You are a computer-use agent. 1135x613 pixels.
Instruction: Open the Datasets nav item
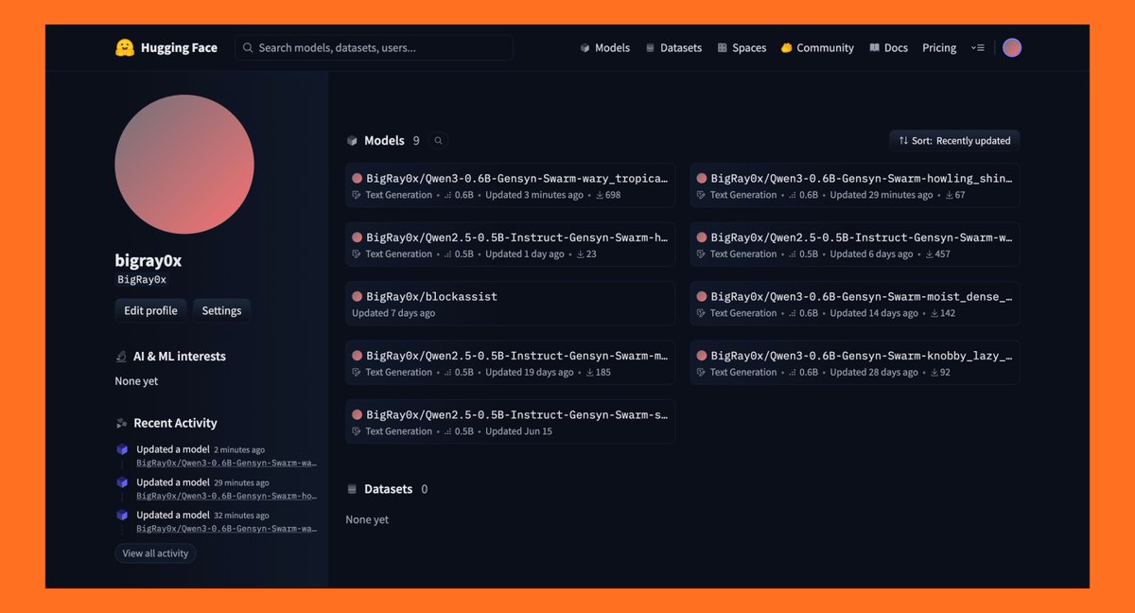pos(673,47)
